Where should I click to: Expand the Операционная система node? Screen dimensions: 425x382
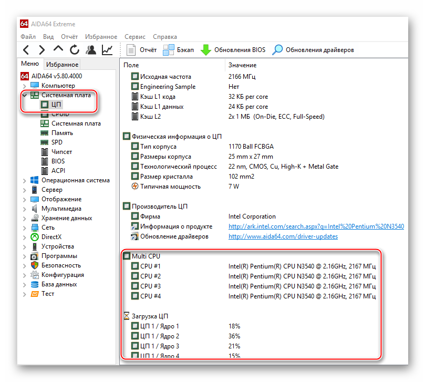point(24,180)
